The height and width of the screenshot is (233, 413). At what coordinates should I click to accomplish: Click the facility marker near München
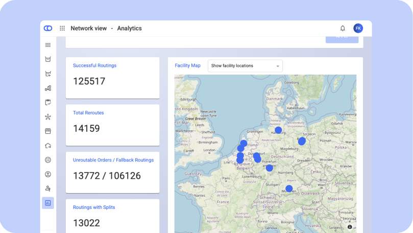[289, 189]
